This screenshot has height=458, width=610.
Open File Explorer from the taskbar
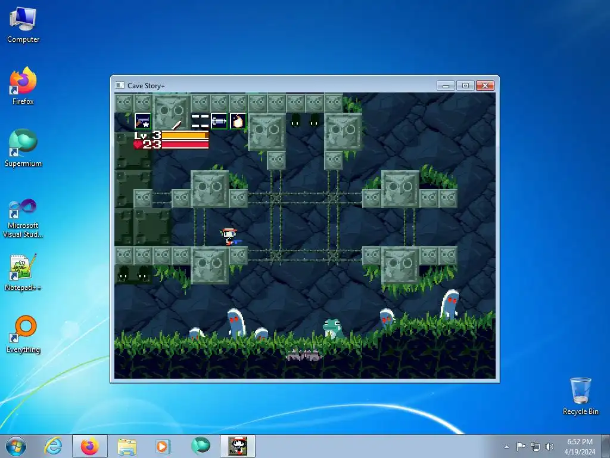127,446
